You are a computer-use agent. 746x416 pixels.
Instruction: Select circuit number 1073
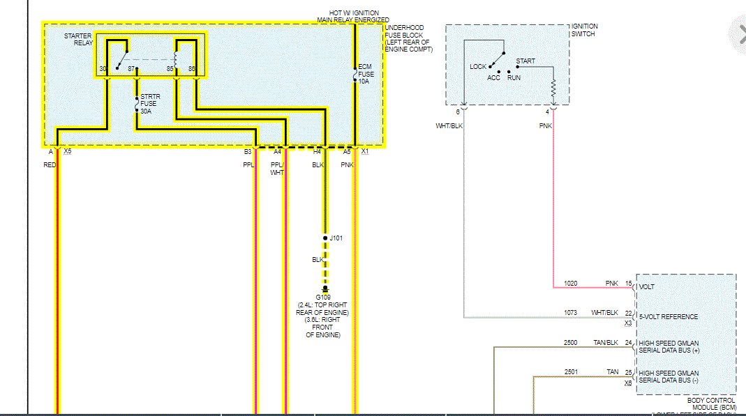570,312
